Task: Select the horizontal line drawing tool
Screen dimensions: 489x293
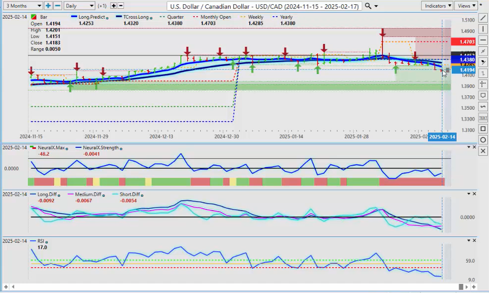Action: 482,40
